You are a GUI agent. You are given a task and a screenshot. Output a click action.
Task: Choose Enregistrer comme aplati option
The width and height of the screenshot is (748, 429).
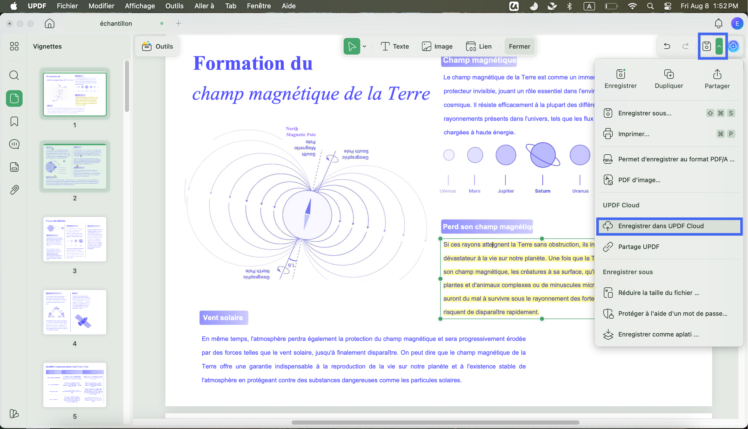(669, 334)
